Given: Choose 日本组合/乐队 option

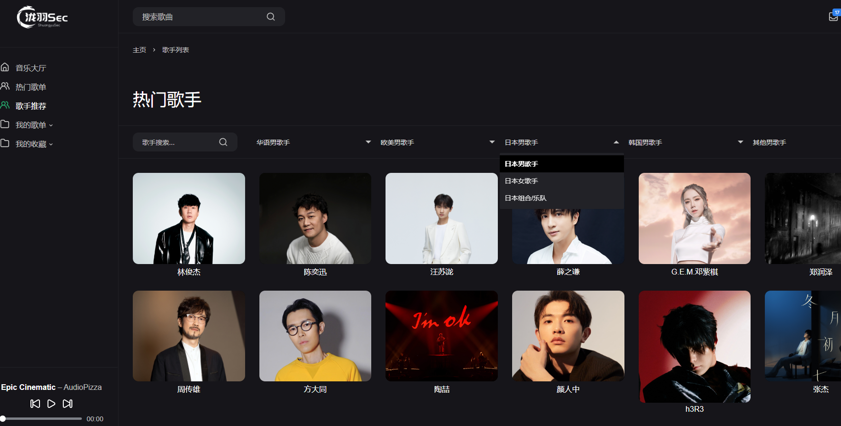Looking at the screenshot, I should (525, 198).
